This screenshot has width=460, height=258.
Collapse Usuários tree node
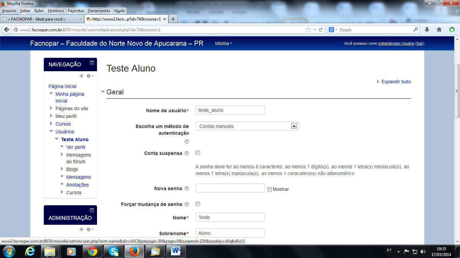click(51, 131)
